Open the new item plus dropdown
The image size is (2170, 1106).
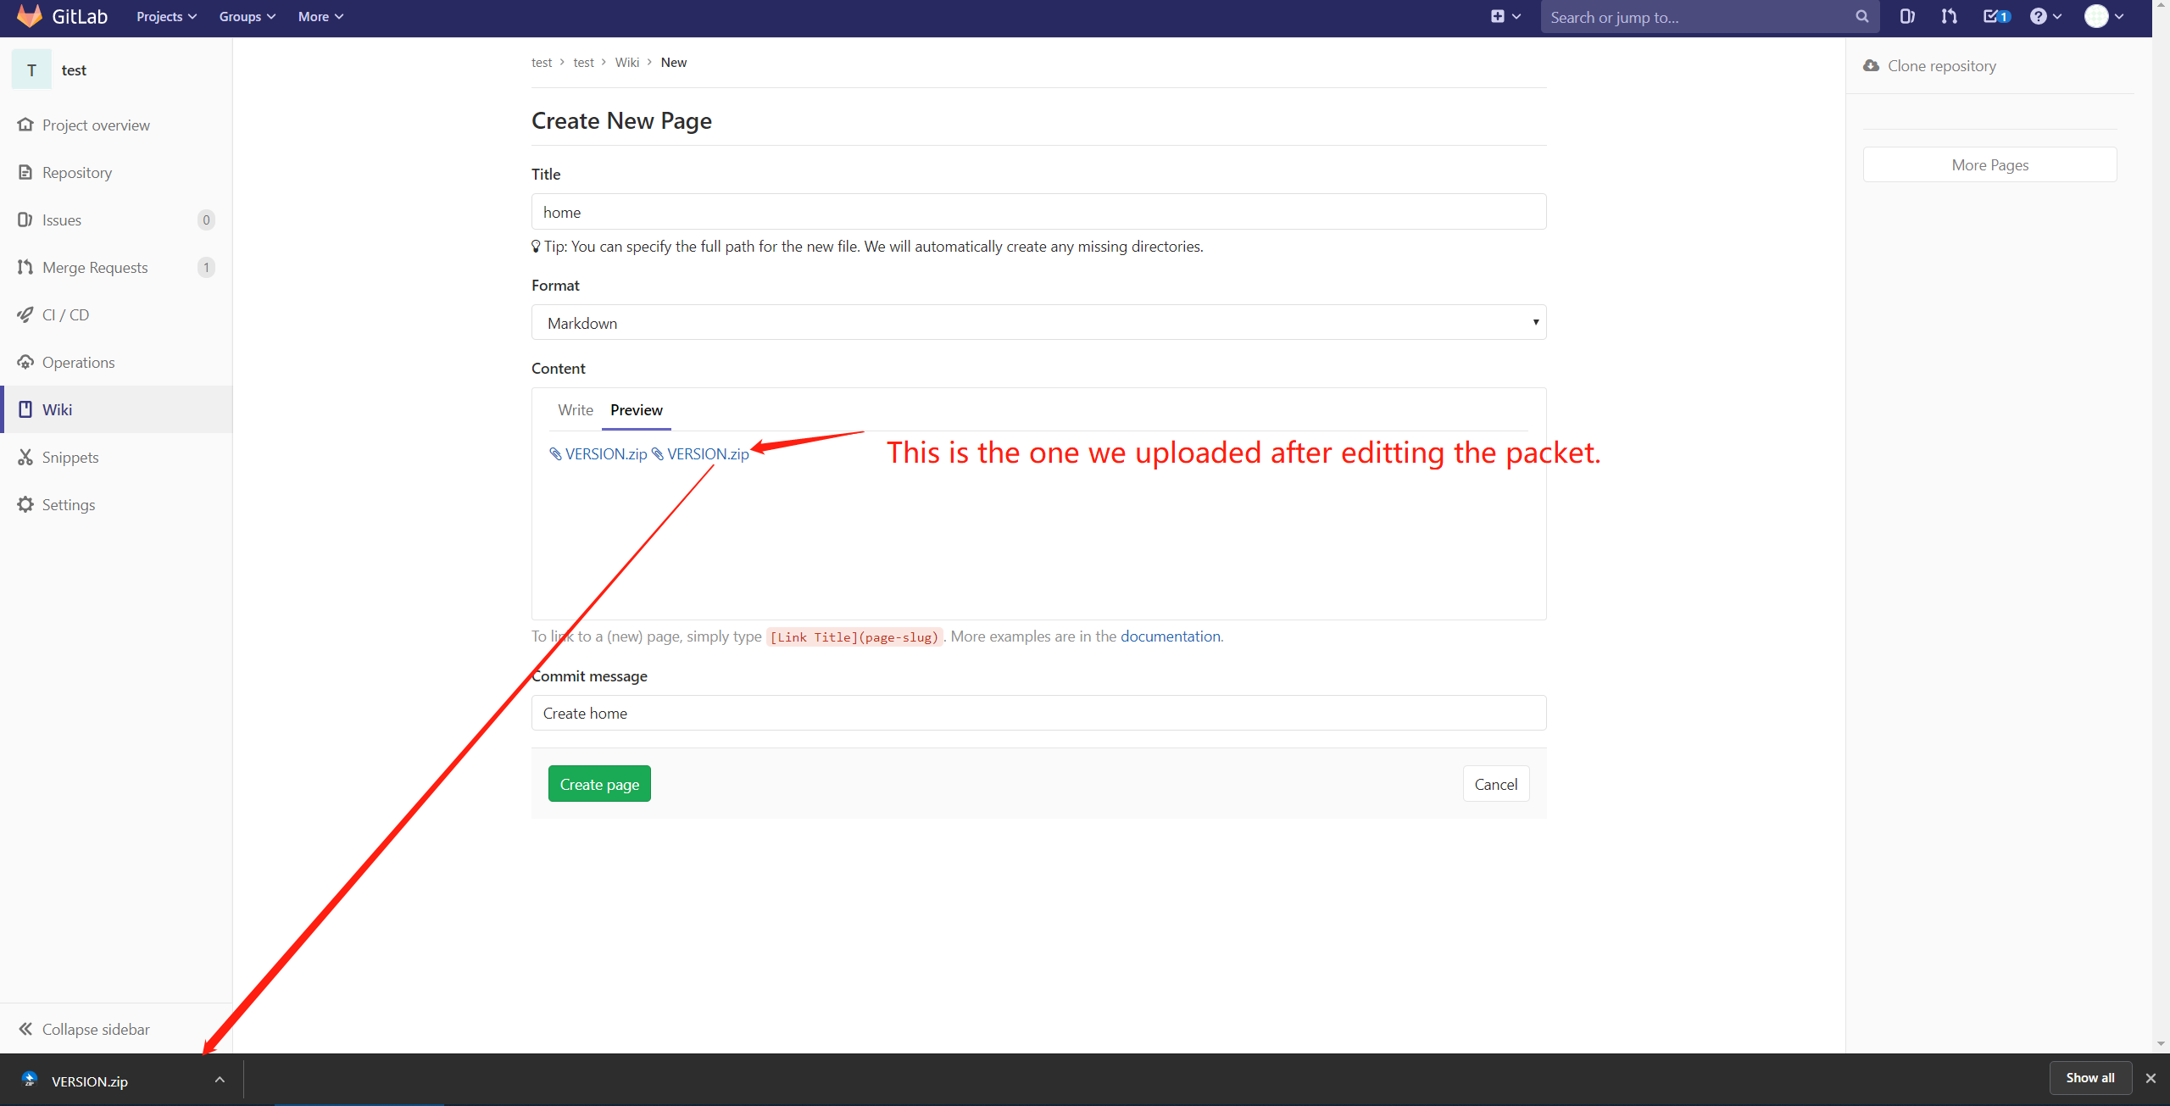1505,17
